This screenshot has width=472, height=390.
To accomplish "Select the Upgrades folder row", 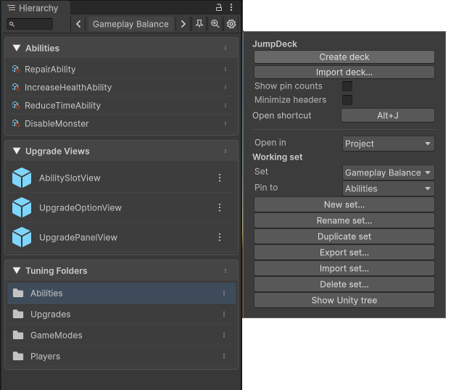I will point(122,314).
